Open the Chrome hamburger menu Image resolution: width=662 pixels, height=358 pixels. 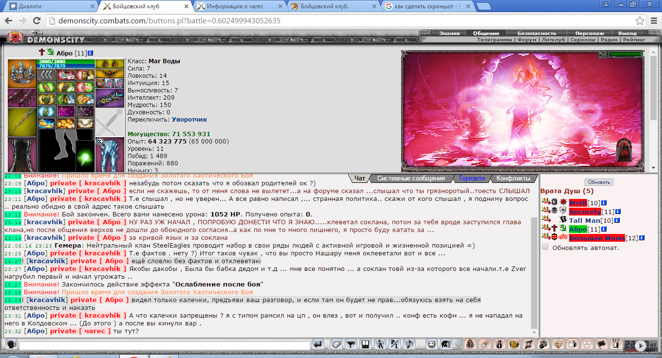tap(654, 21)
